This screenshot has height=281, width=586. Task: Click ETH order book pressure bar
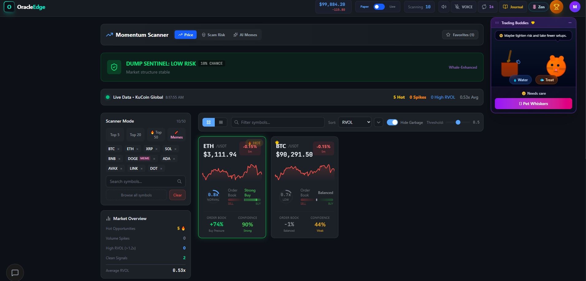click(x=244, y=200)
